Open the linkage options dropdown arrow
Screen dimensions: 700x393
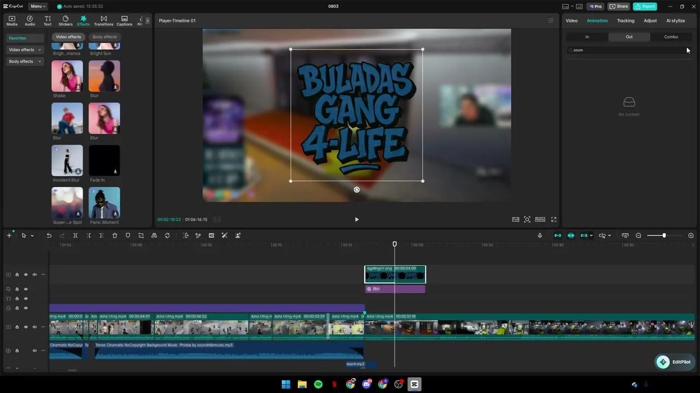pos(591,236)
